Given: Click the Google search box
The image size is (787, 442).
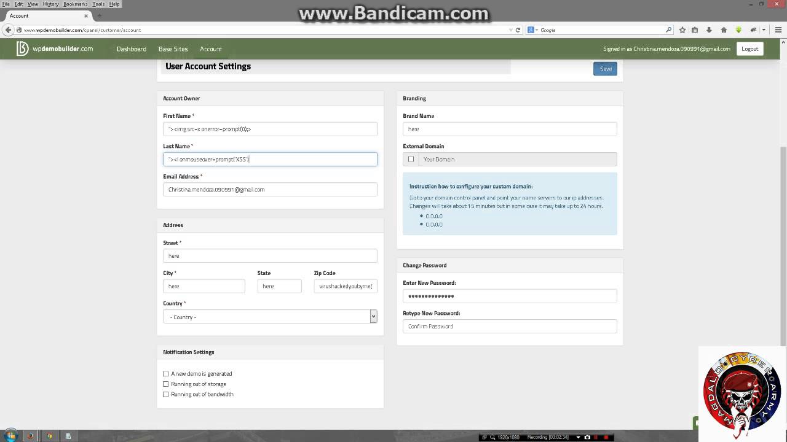Looking at the screenshot, I should point(601,29).
